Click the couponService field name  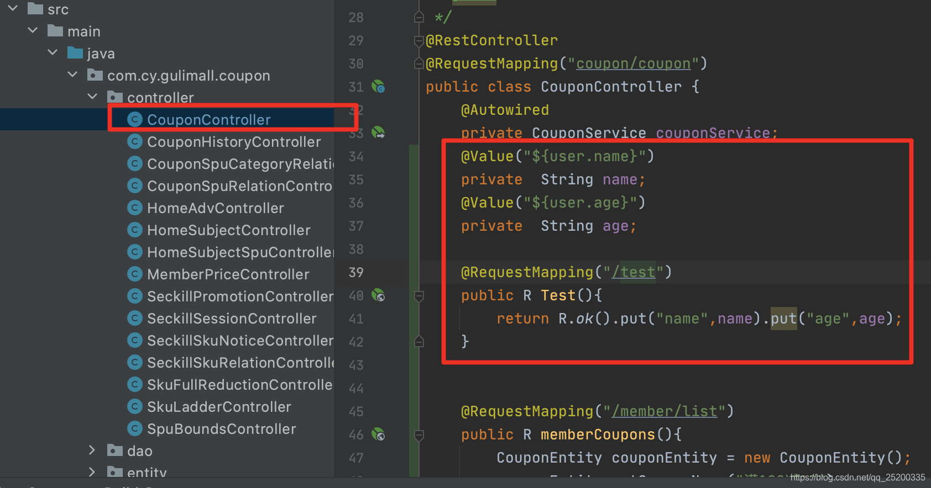pyautogui.click(x=713, y=133)
